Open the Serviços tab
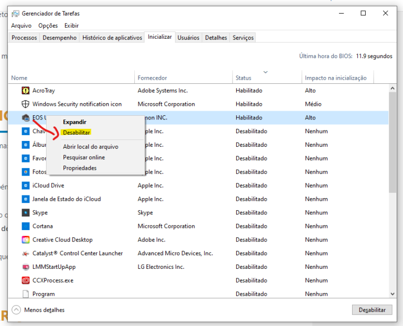This screenshot has width=403, height=326. click(243, 38)
